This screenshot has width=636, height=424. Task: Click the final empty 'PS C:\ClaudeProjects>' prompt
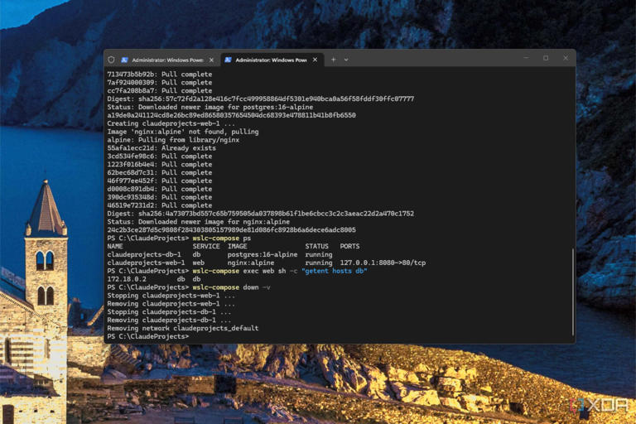pos(148,336)
